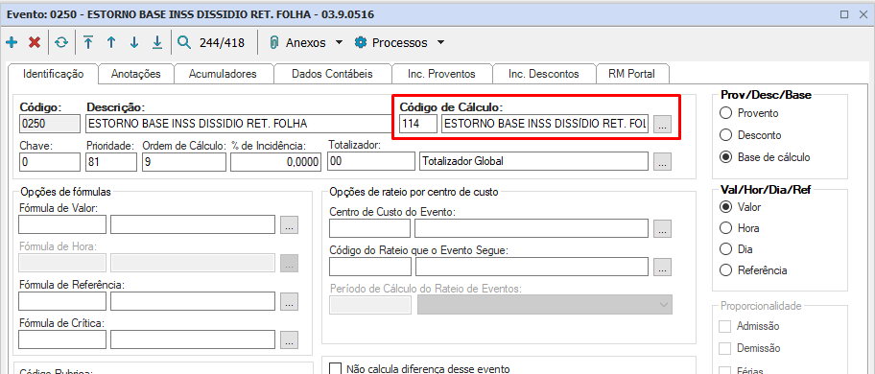Open the Acumuladores tab
875x374 pixels.
[x=223, y=74]
